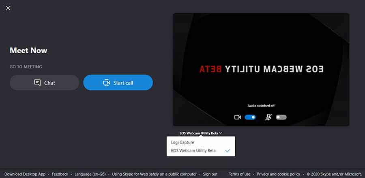Click the Meet Now heading

click(x=28, y=50)
